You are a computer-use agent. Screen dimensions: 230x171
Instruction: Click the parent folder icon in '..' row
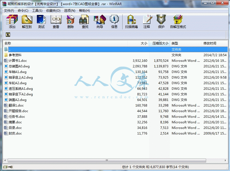6,49
